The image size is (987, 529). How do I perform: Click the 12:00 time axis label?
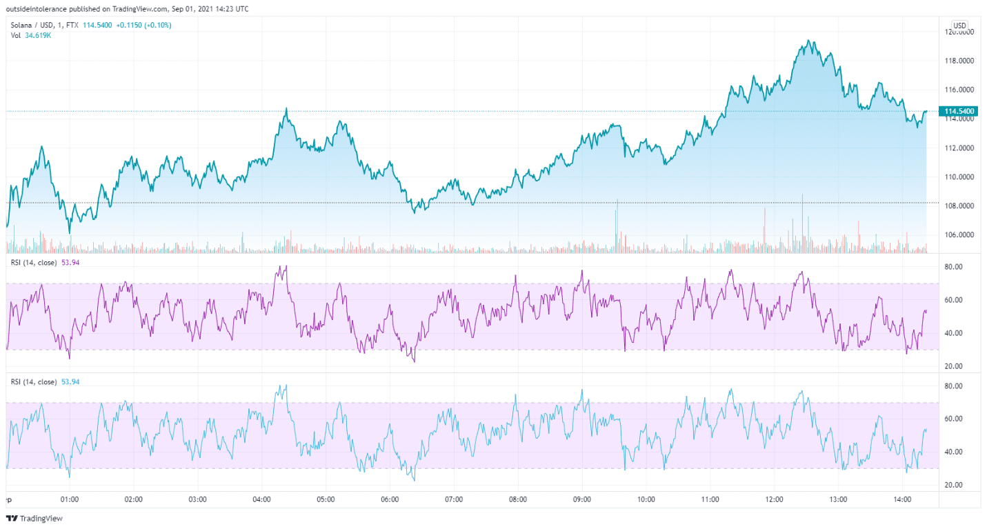(775, 499)
